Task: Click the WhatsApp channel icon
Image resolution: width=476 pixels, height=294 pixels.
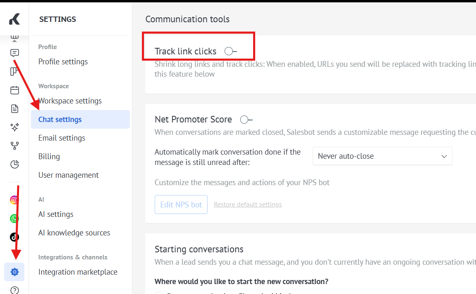Action: tap(14, 219)
